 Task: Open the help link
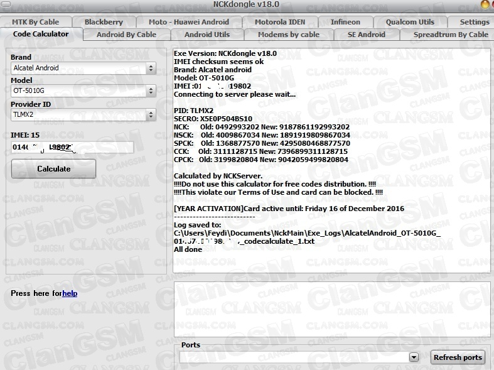70,293
